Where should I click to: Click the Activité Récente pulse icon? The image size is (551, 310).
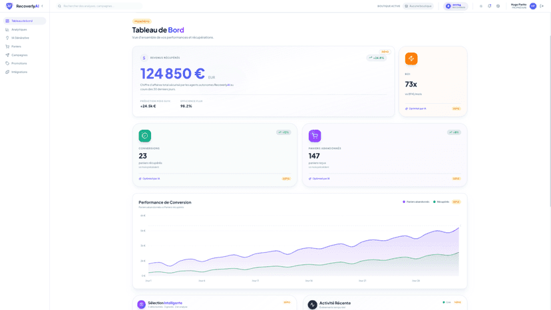pyautogui.click(x=312, y=305)
